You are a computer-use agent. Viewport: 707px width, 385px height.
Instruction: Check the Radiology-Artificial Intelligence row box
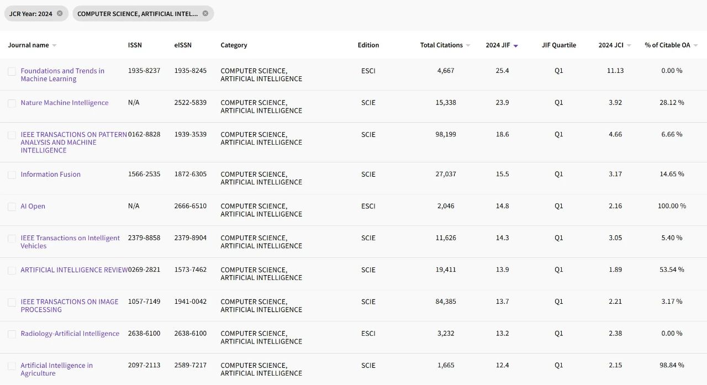coord(12,334)
